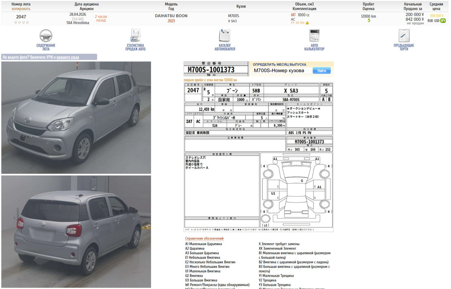451x289 pixels.
Task: Open the Каталог автомобилей icon
Action: pos(225,36)
